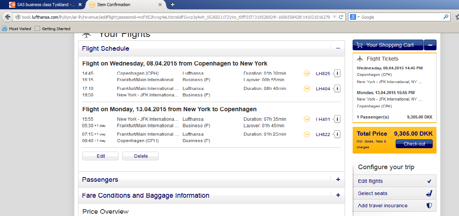Click the LH401 flight number
Image resolution: width=459 pixels, height=216 pixels.
tap(323, 119)
